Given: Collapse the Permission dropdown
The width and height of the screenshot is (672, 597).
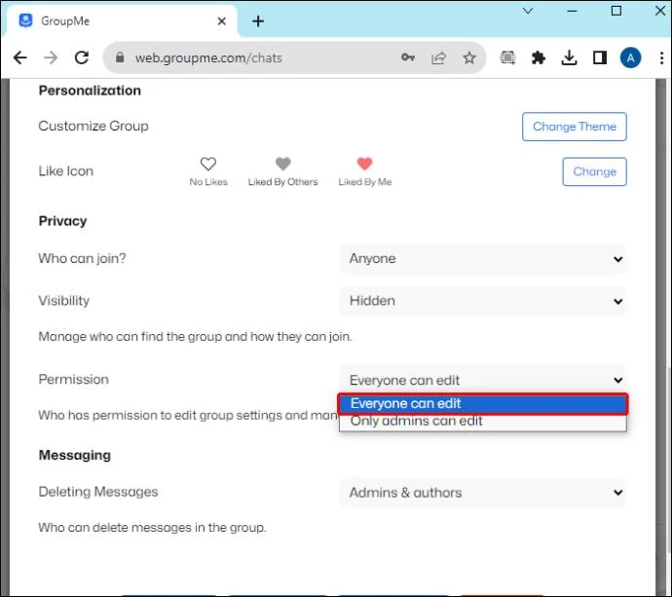Looking at the screenshot, I should click(x=483, y=380).
